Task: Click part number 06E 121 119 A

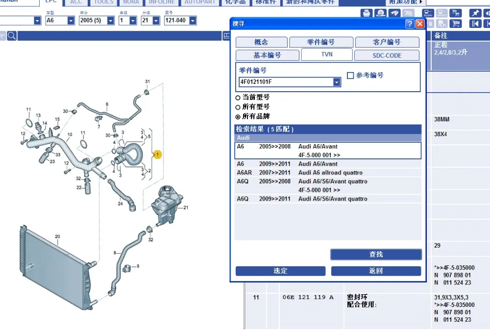Action: coord(308,298)
